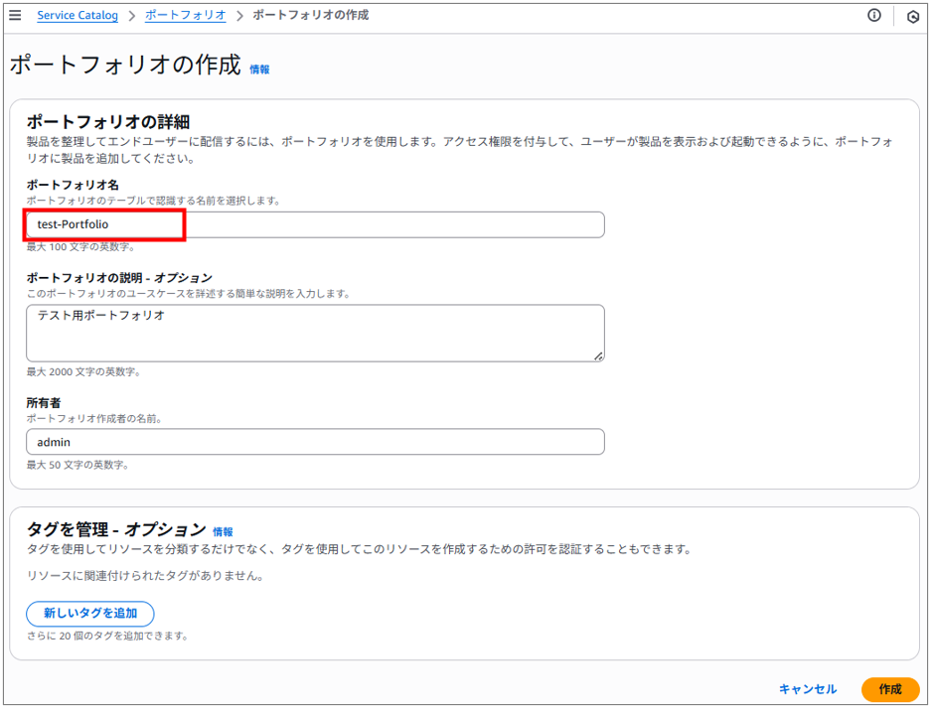Click the タグを管理 - オプション heading

click(116, 529)
